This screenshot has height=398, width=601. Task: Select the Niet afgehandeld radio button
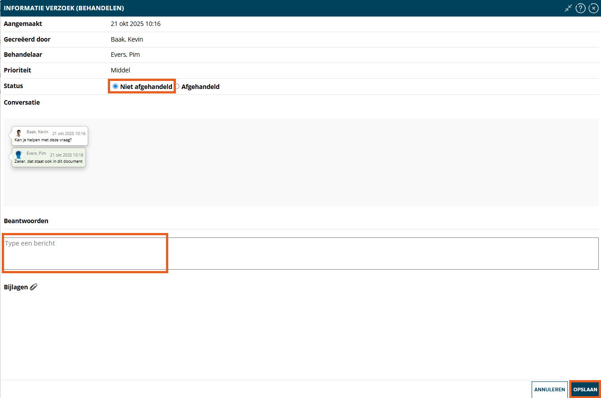tap(115, 86)
